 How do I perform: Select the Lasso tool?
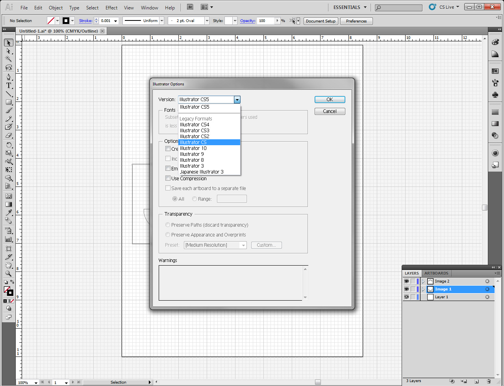point(9,67)
